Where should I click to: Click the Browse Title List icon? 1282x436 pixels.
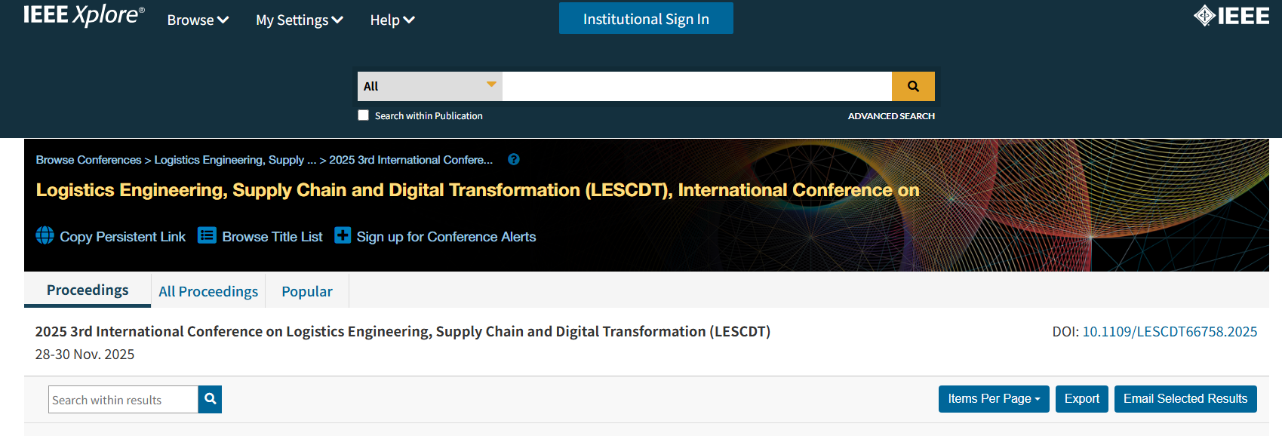(x=207, y=235)
